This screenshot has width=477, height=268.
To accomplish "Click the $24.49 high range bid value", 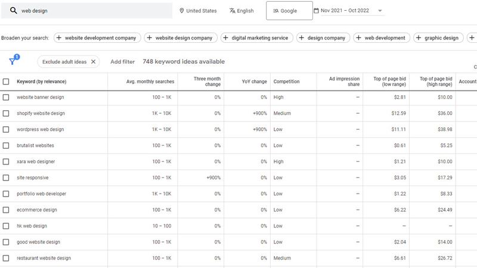I will [445, 210].
